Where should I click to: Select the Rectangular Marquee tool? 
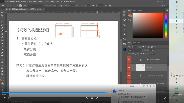(2, 18)
